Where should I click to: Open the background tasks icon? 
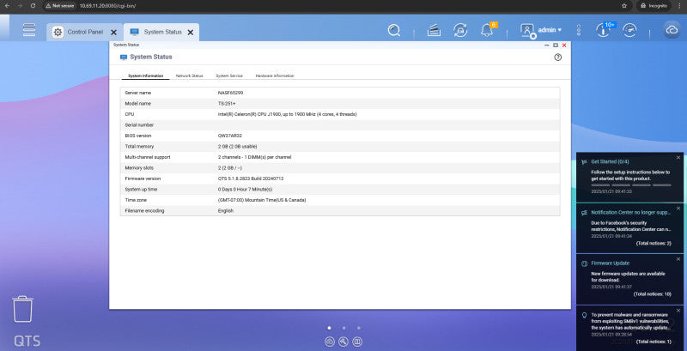pos(434,30)
